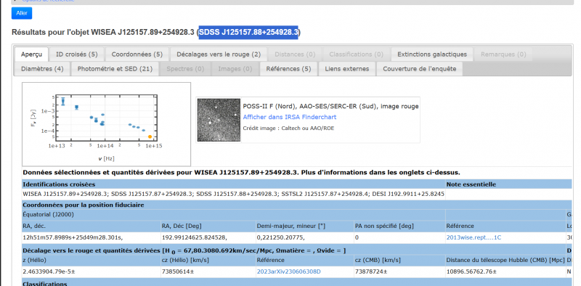The image size is (581, 286).
Task: Open Décalages vers le rouge (2) tab
Action: 219,54
